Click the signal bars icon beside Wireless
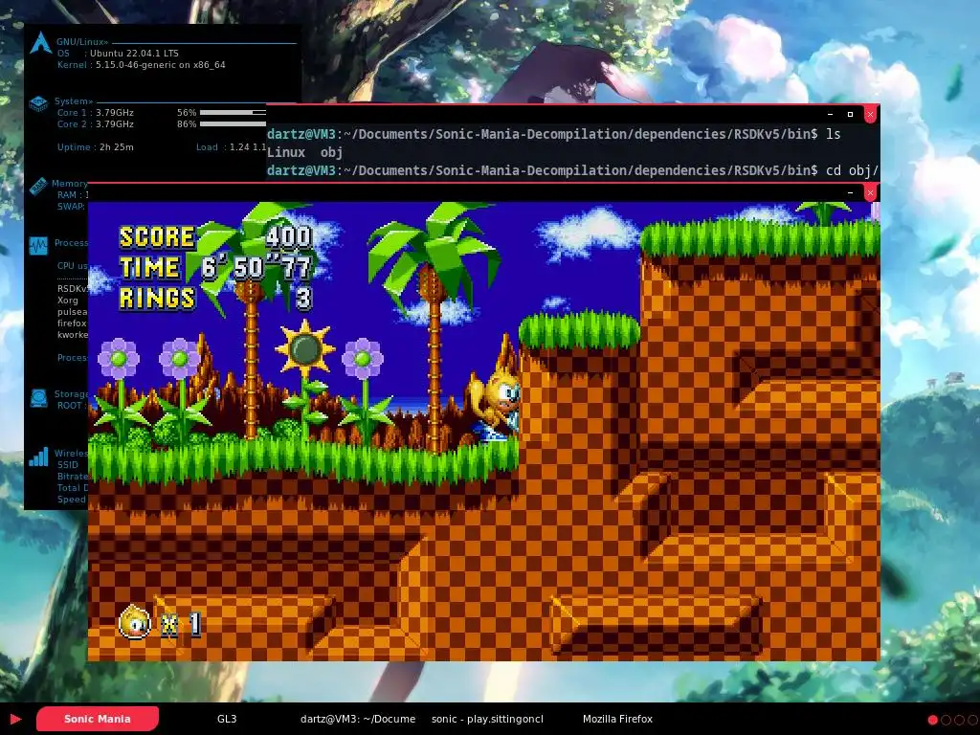Image resolution: width=980 pixels, height=735 pixels. pyautogui.click(x=38, y=457)
